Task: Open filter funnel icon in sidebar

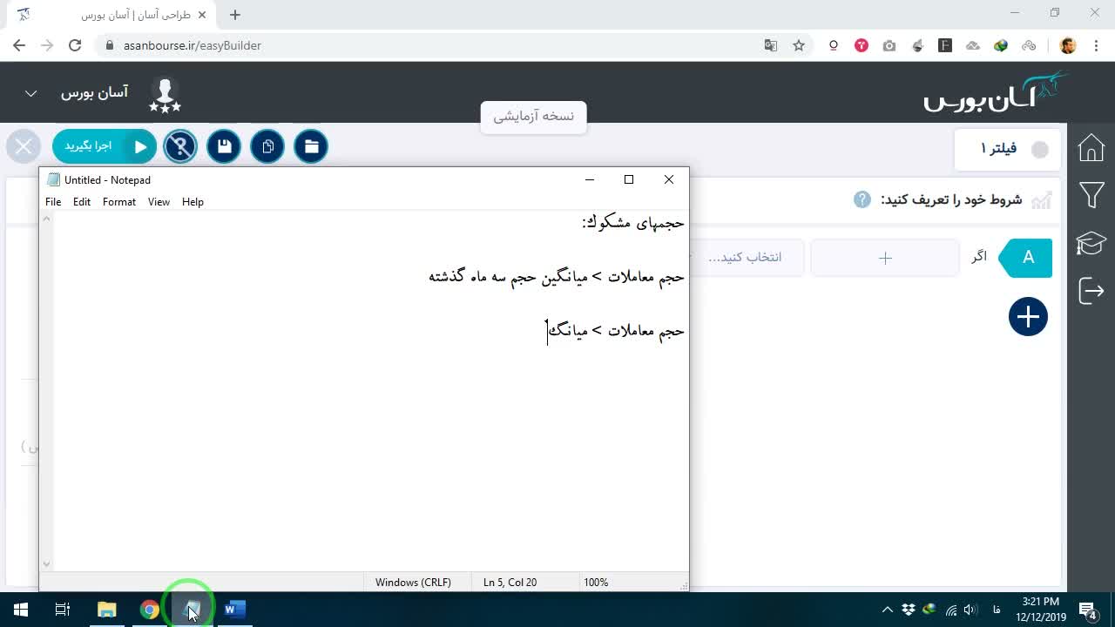Action: point(1091,195)
